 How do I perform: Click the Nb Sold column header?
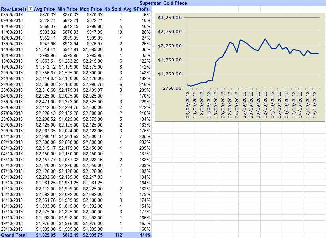pos(112,9)
